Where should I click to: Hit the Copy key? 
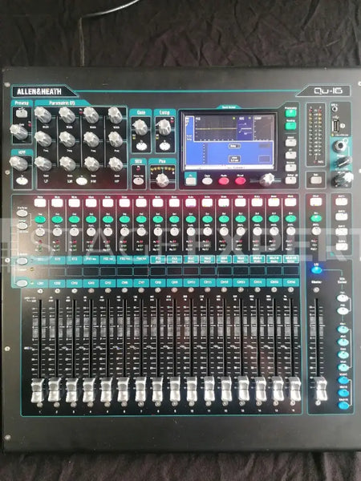click(x=207, y=180)
